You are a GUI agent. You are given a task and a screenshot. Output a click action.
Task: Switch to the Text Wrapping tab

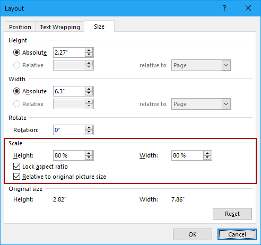click(x=60, y=27)
